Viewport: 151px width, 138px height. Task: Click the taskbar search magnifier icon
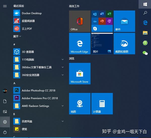[x=145, y=13]
